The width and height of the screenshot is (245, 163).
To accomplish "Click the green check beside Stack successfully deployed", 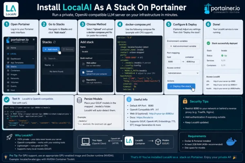I will (x=208, y=43).
